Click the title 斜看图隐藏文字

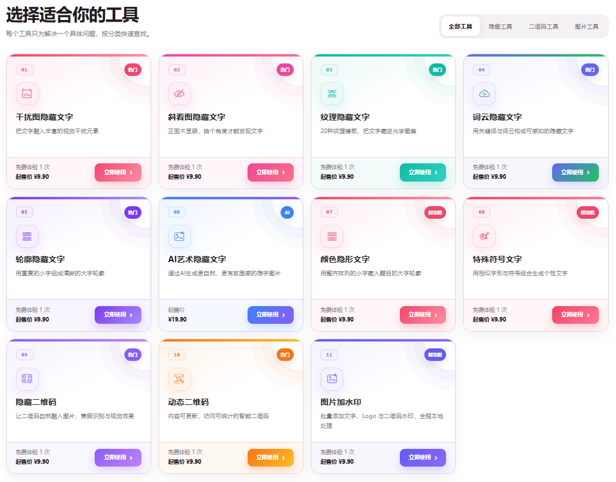click(197, 117)
